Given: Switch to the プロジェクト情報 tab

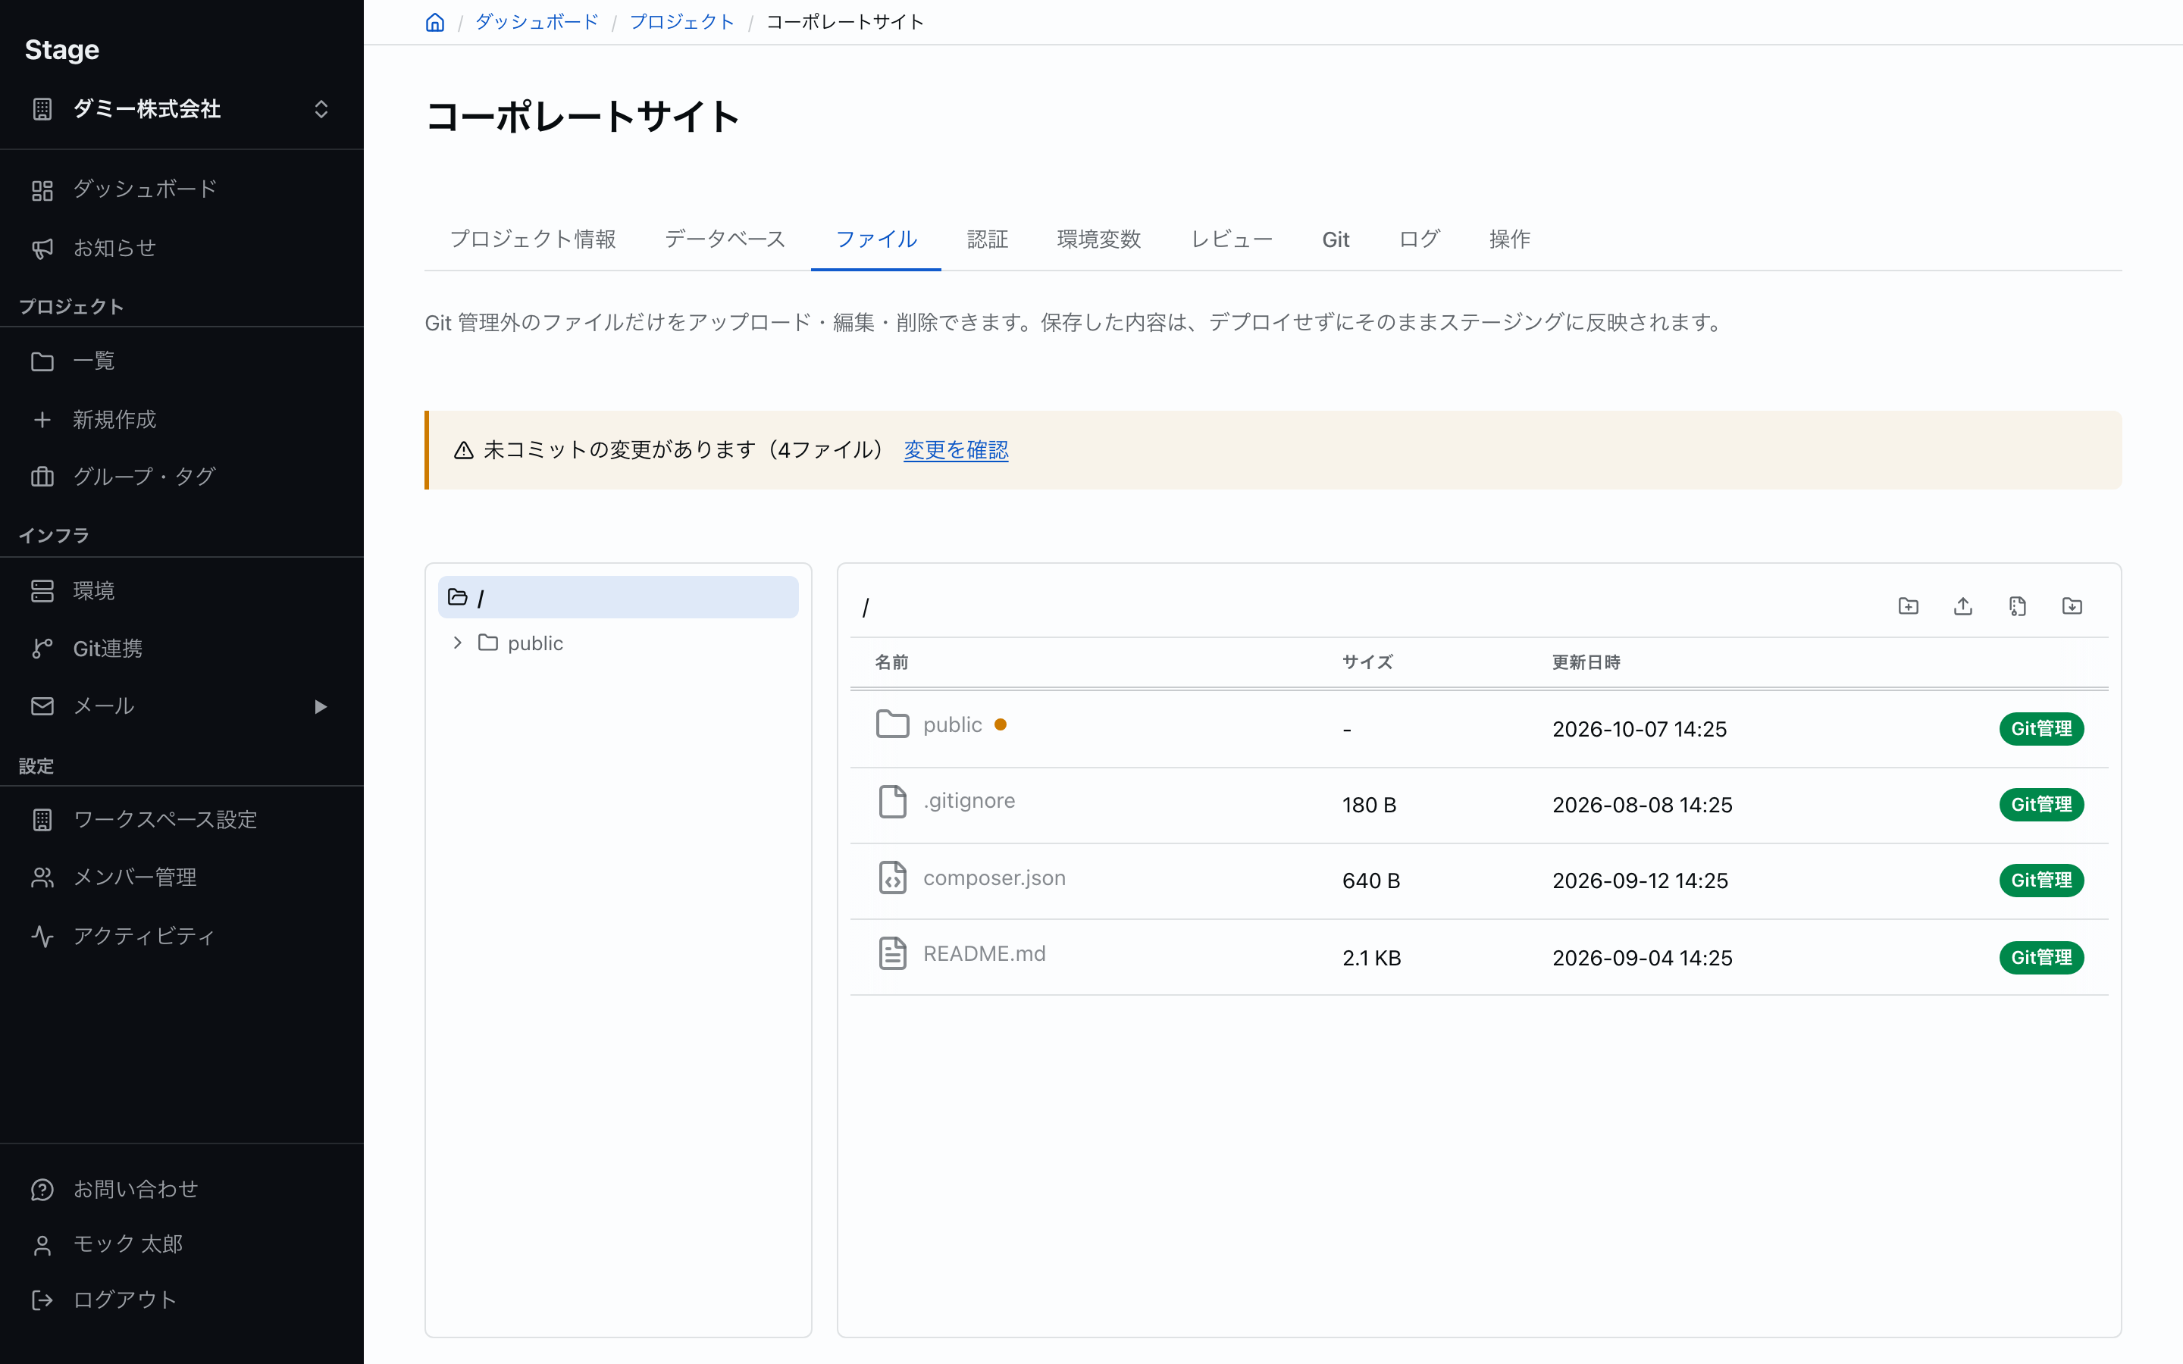Looking at the screenshot, I should 532,239.
